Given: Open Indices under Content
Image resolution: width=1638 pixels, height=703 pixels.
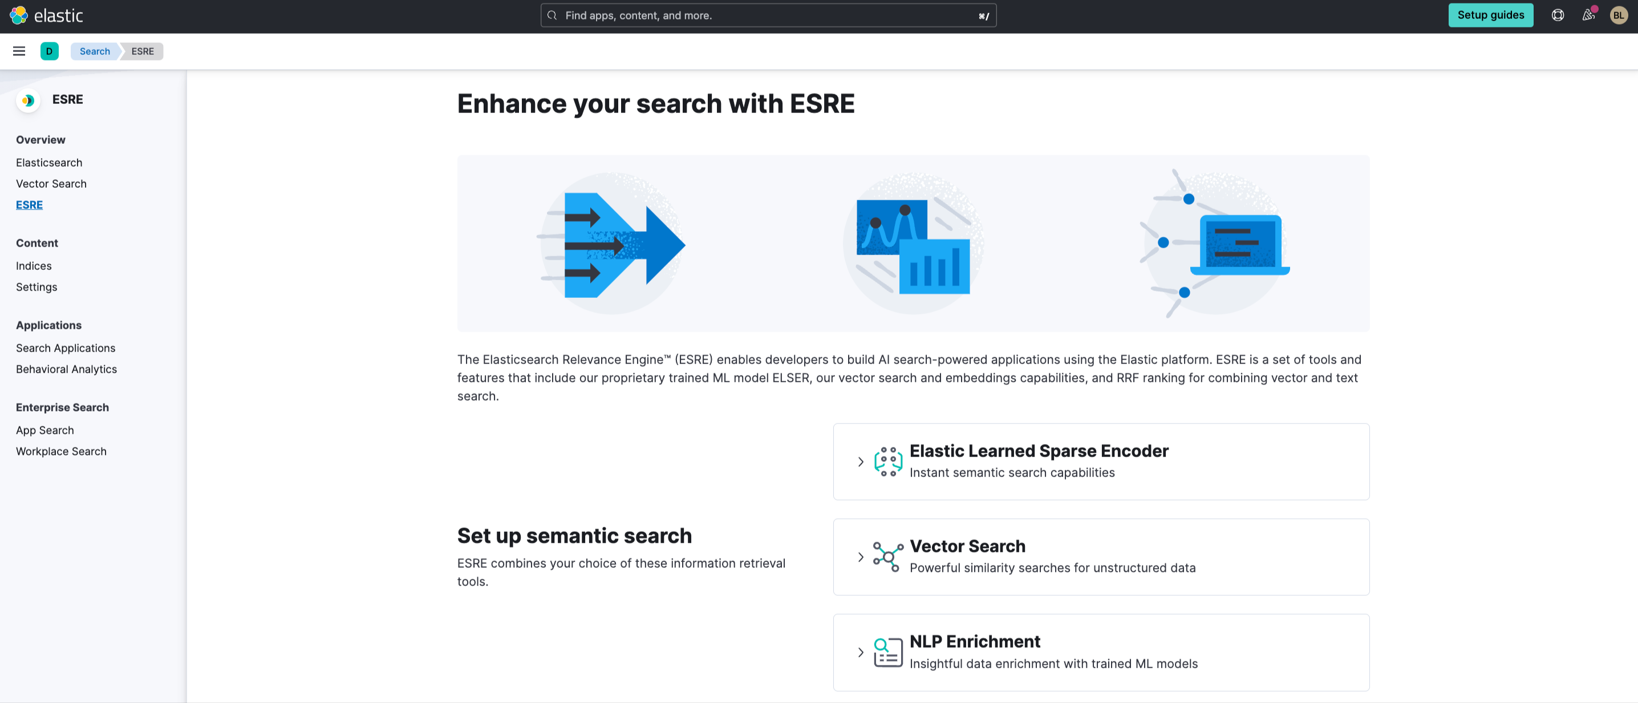Looking at the screenshot, I should [x=34, y=265].
